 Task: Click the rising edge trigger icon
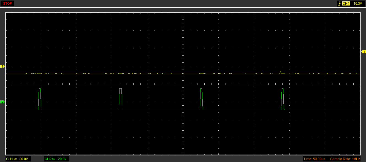[x=340, y=4]
